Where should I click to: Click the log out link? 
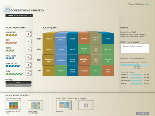(x=147, y=4)
